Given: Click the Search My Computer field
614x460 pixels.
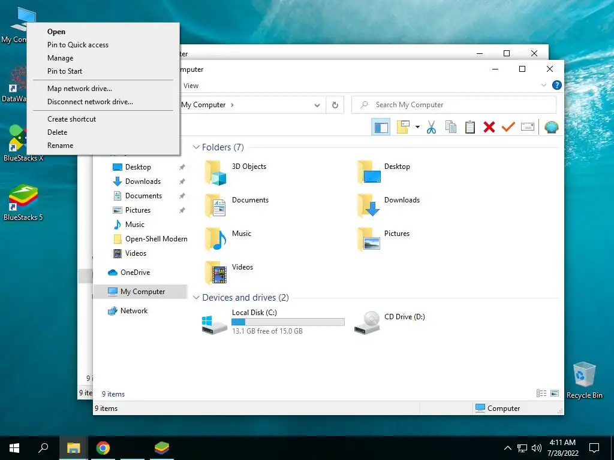Looking at the screenshot, I should point(454,105).
